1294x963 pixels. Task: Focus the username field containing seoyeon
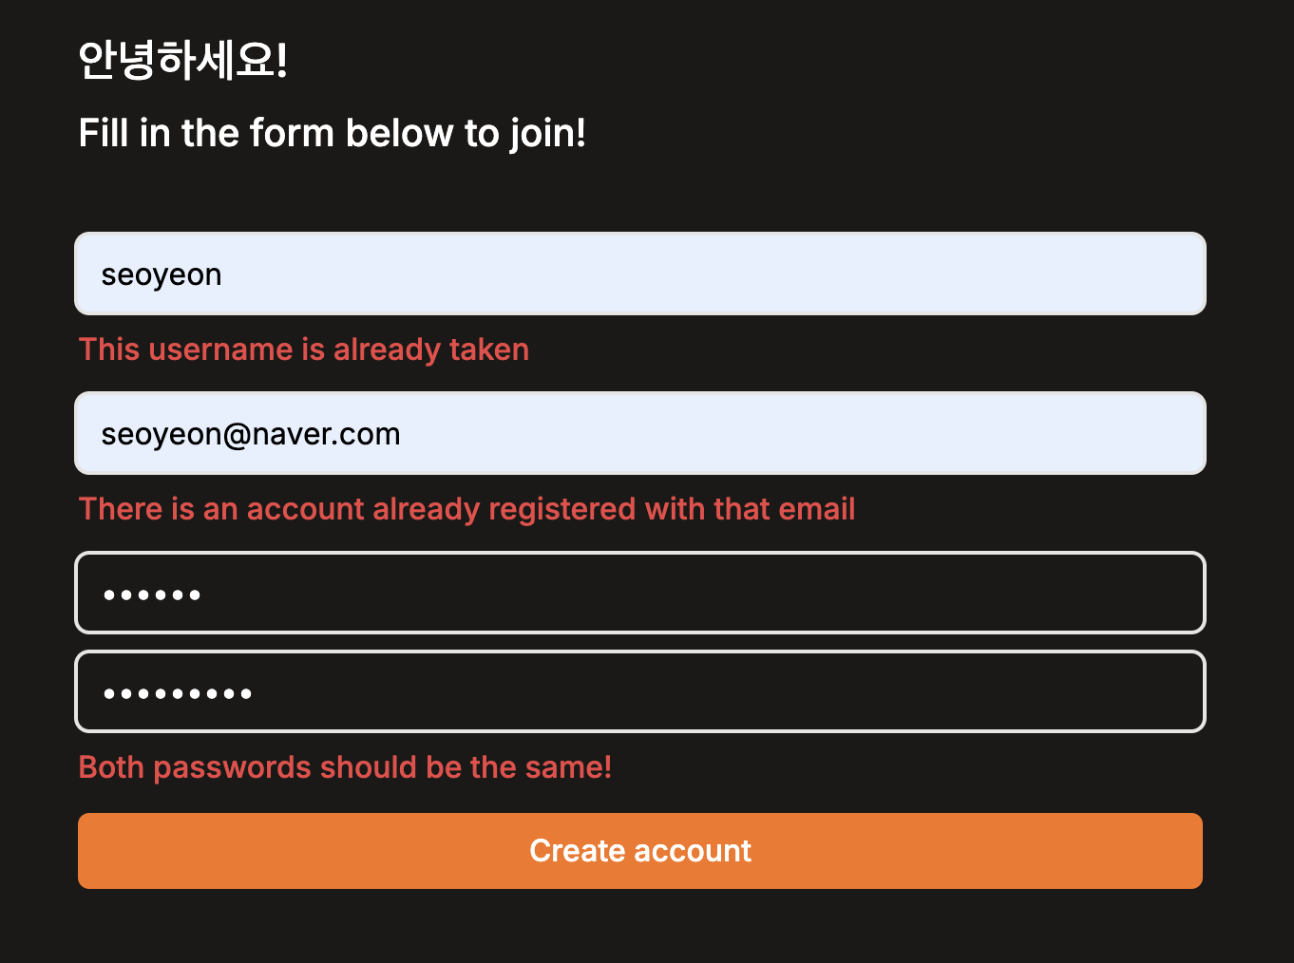(640, 274)
